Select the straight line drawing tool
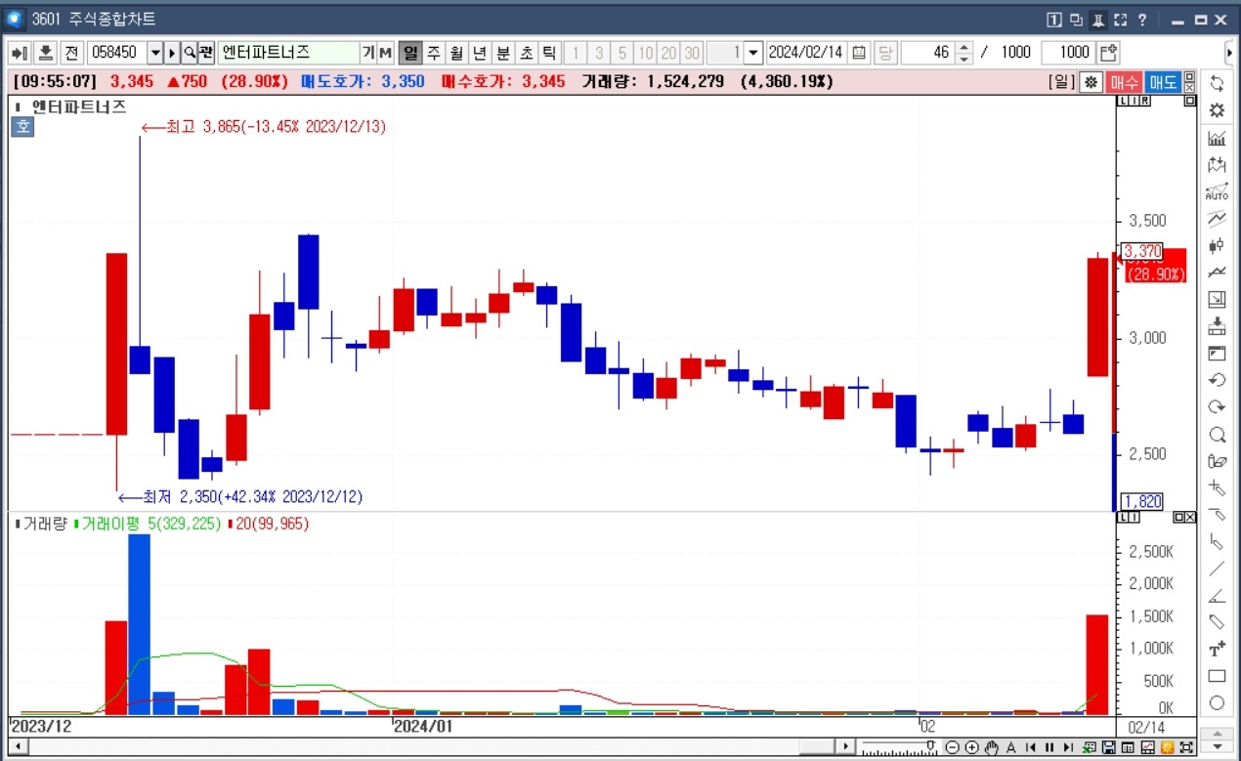Screen dimensions: 1241x761 (x=1217, y=569)
